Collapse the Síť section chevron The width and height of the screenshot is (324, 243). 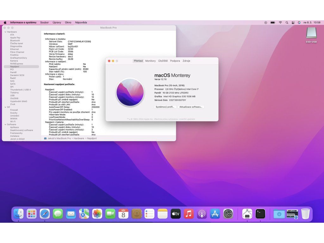(x=5, y=107)
